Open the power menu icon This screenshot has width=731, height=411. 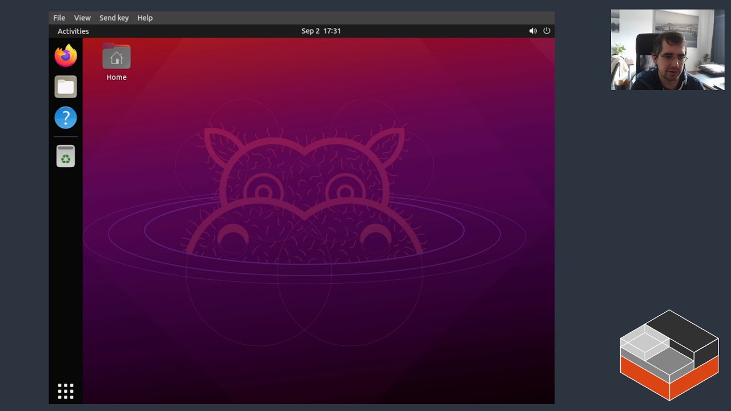click(x=547, y=31)
